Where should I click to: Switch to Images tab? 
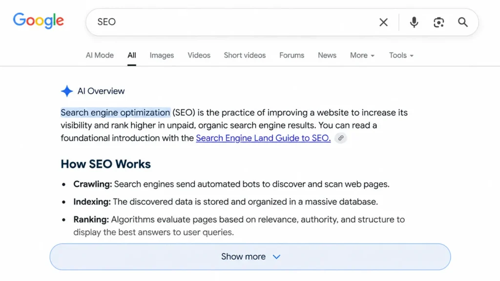(162, 55)
